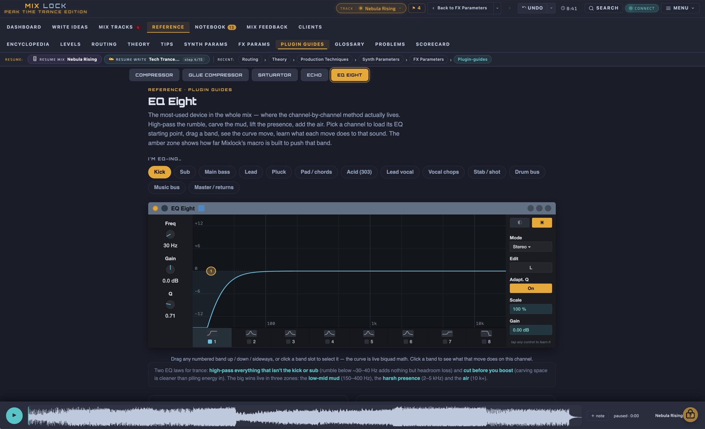Switch to the Dashboard tab

(x=24, y=27)
